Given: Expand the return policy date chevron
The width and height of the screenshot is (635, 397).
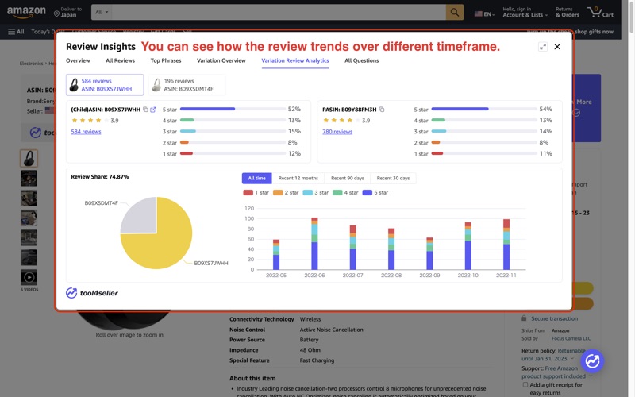Looking at the screenshot, I should pyautogui.click(x=571, y=359).
